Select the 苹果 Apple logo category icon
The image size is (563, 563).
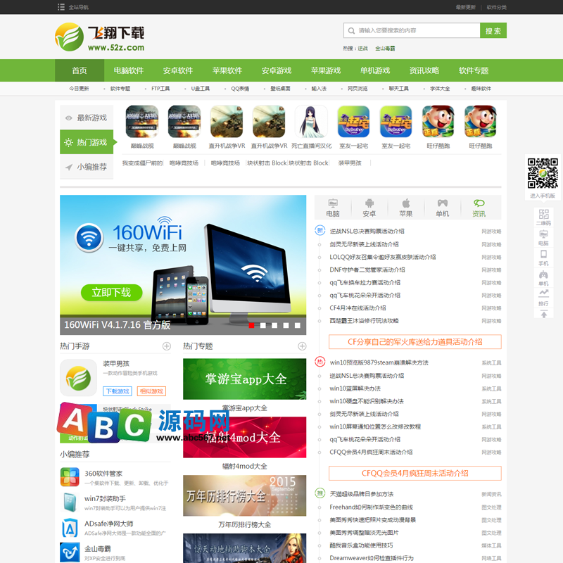click(x=406, y=203)
